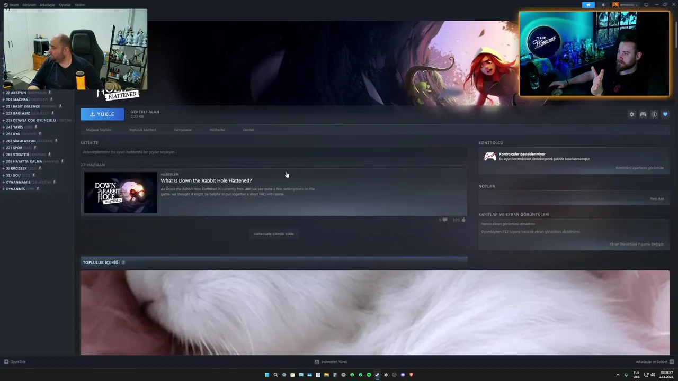The height and width of the screenshot is (381, 678).
Task: Open Destek tab
Action: coord(248,130)
